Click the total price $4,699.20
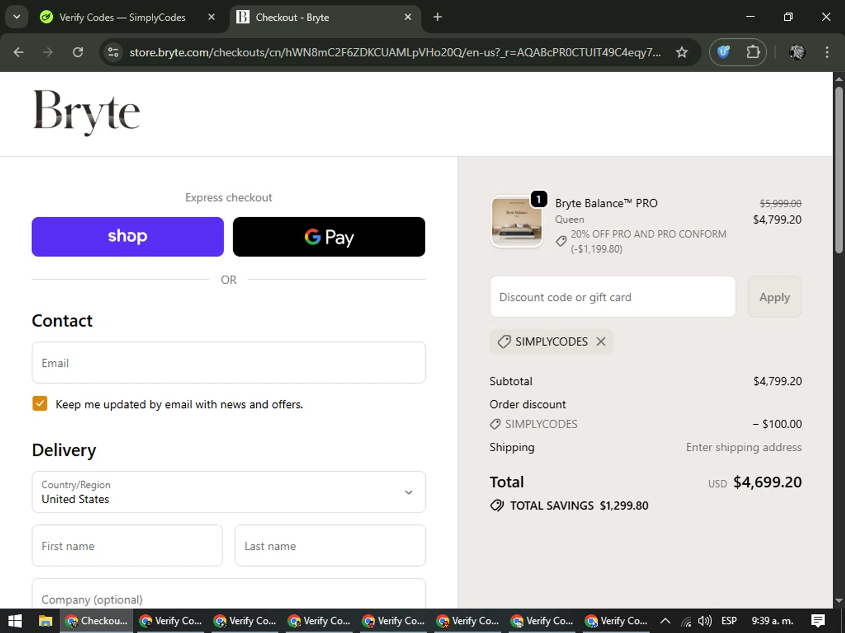Image resolution: width=845 pixels, height=633 pixels. point(767,482)
